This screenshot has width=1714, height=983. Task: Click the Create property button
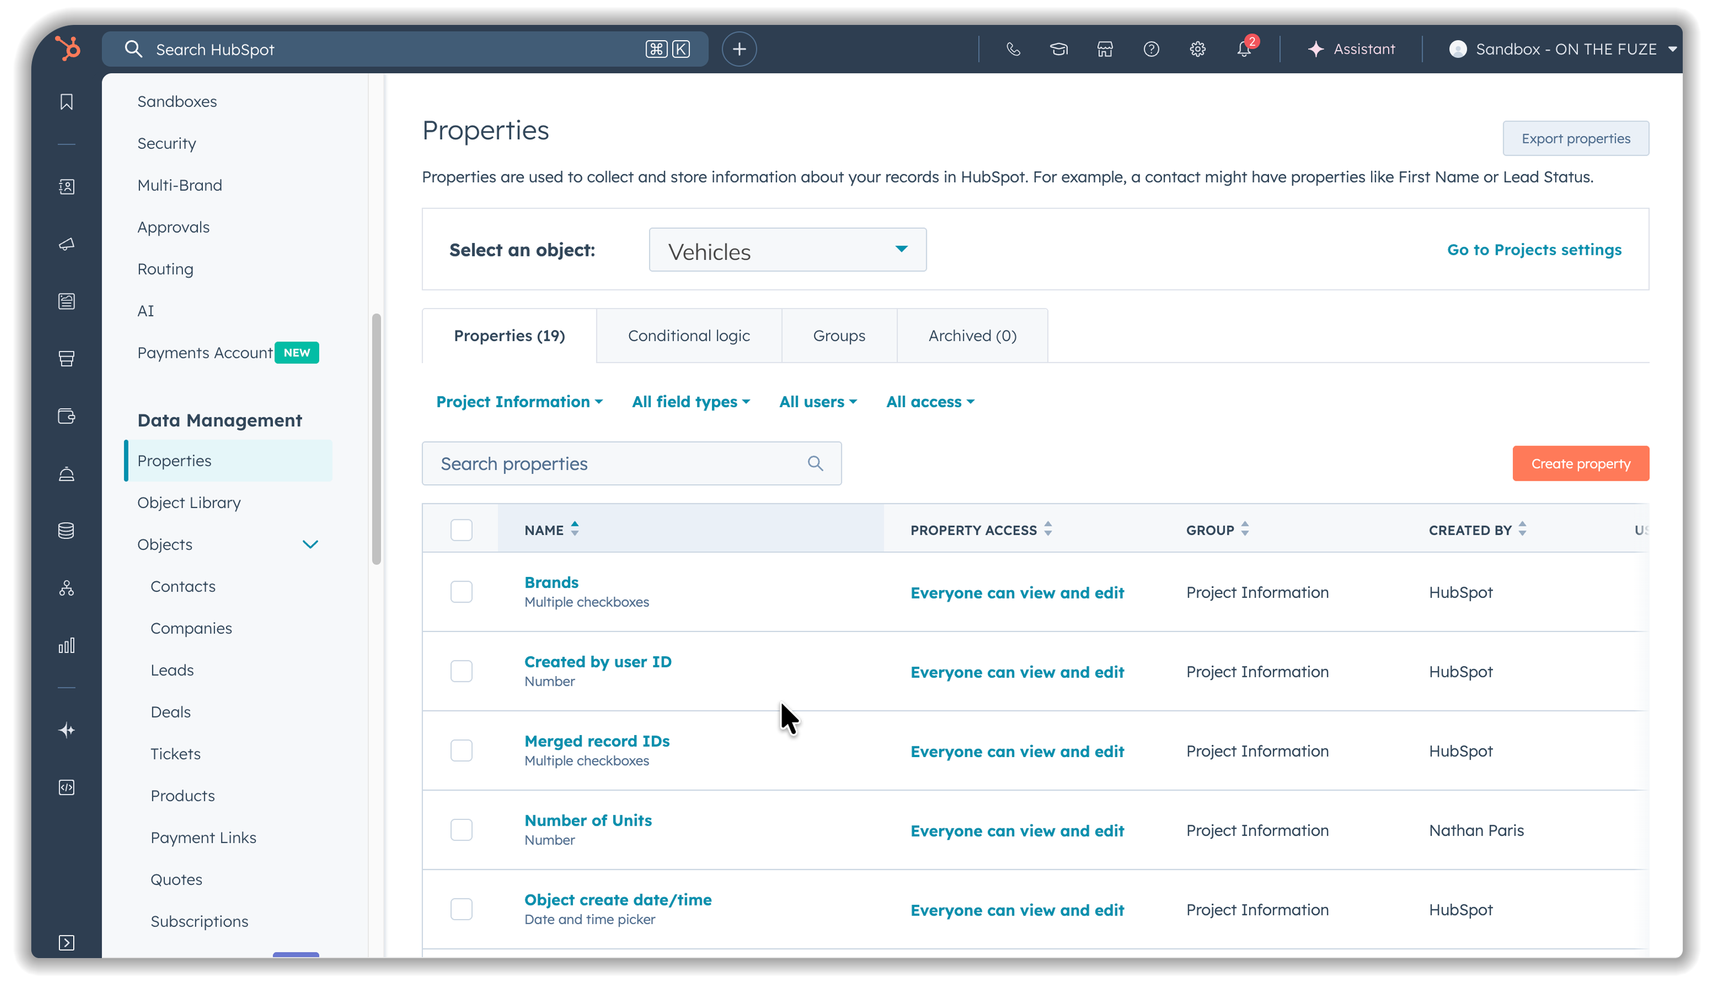pos(1580,463)
